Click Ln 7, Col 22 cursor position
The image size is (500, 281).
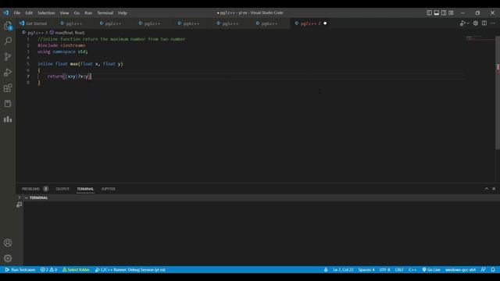(x=343, y=270)
